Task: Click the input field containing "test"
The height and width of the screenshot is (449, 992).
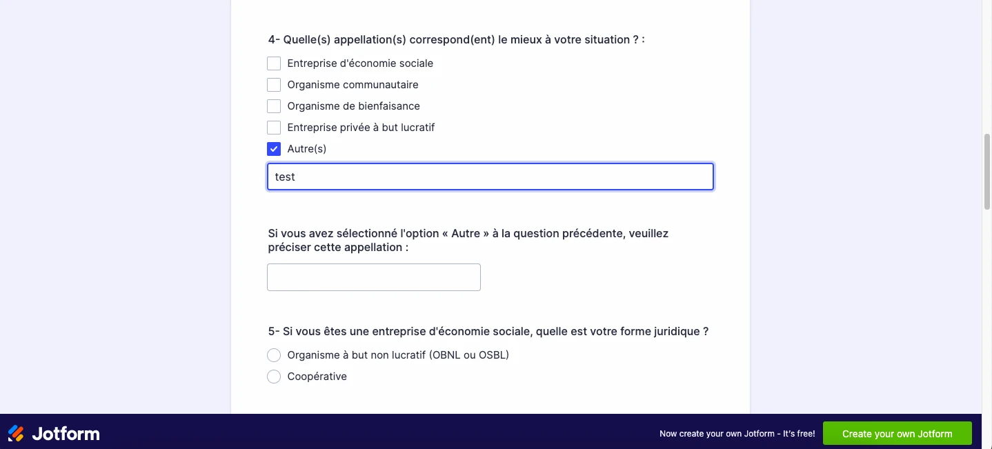Action: tap(490, 177)
